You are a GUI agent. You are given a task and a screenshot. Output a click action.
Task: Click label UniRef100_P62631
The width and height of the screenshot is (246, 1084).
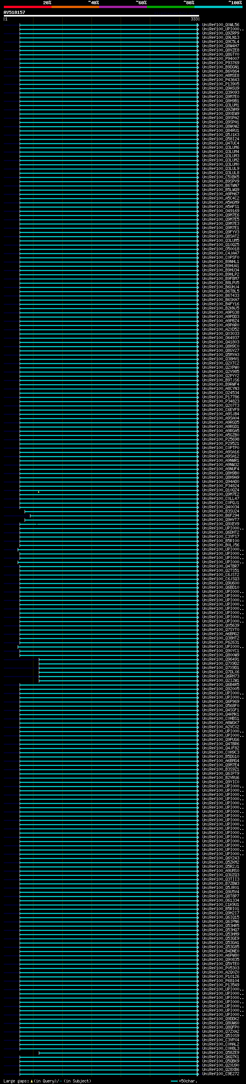click(221, 642)
